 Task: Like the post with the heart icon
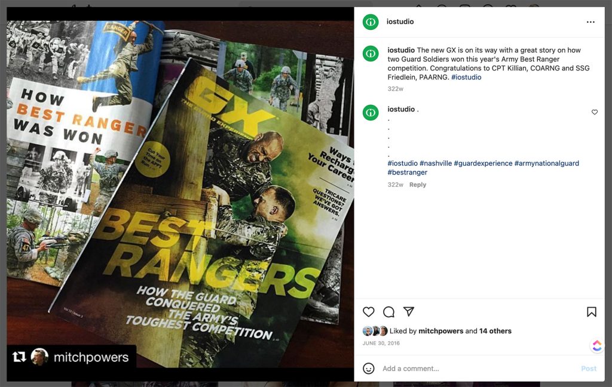(368, 312)
